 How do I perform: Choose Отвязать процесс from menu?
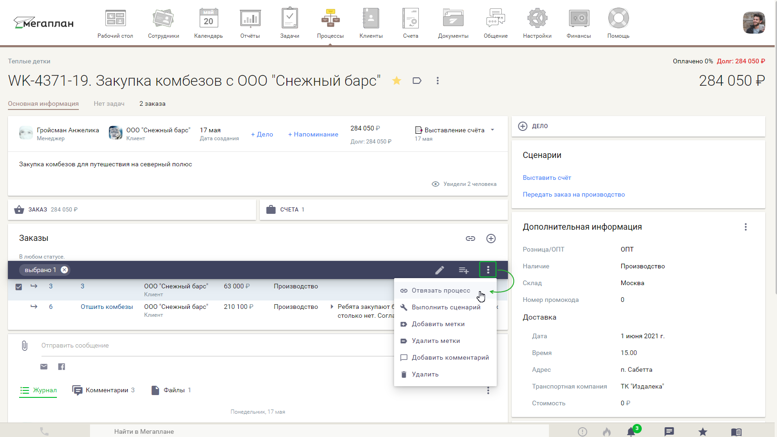coord(445,290)
